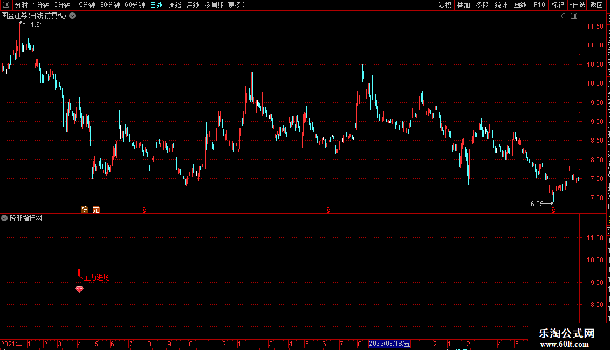Click the diamond icon above the price axis
Image resolution: width=610 pixels, height=350 pixels.
coord(564,16)
